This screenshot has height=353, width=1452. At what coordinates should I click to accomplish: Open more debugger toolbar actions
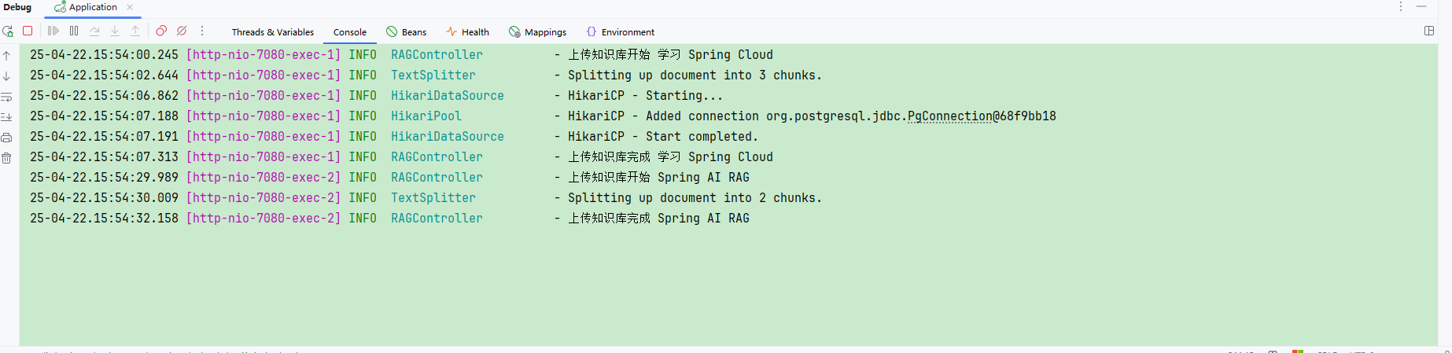[202, 31]
